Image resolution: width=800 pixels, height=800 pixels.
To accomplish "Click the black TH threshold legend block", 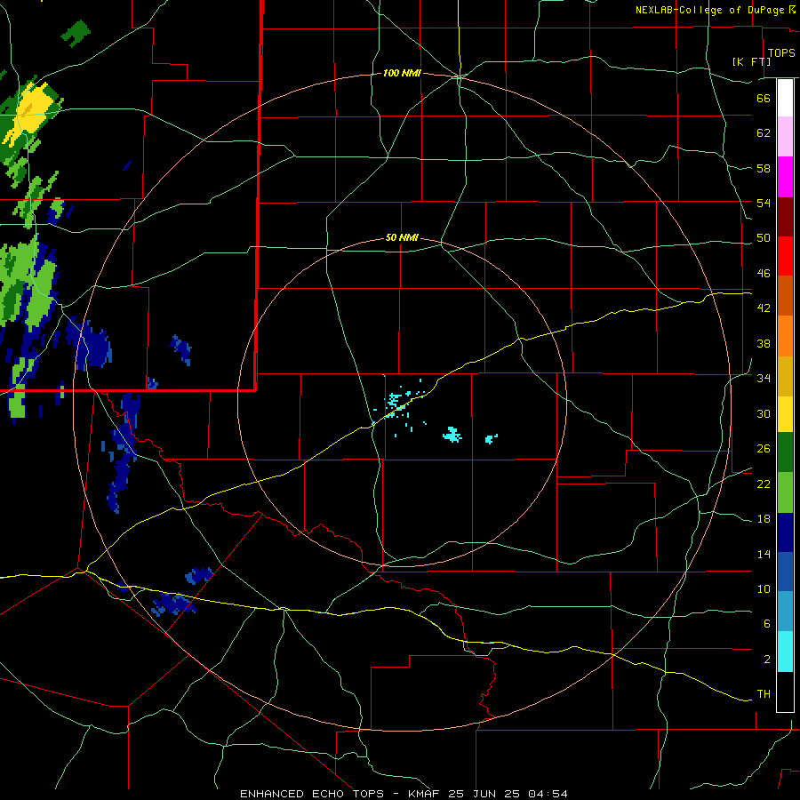I will point(785,692).
